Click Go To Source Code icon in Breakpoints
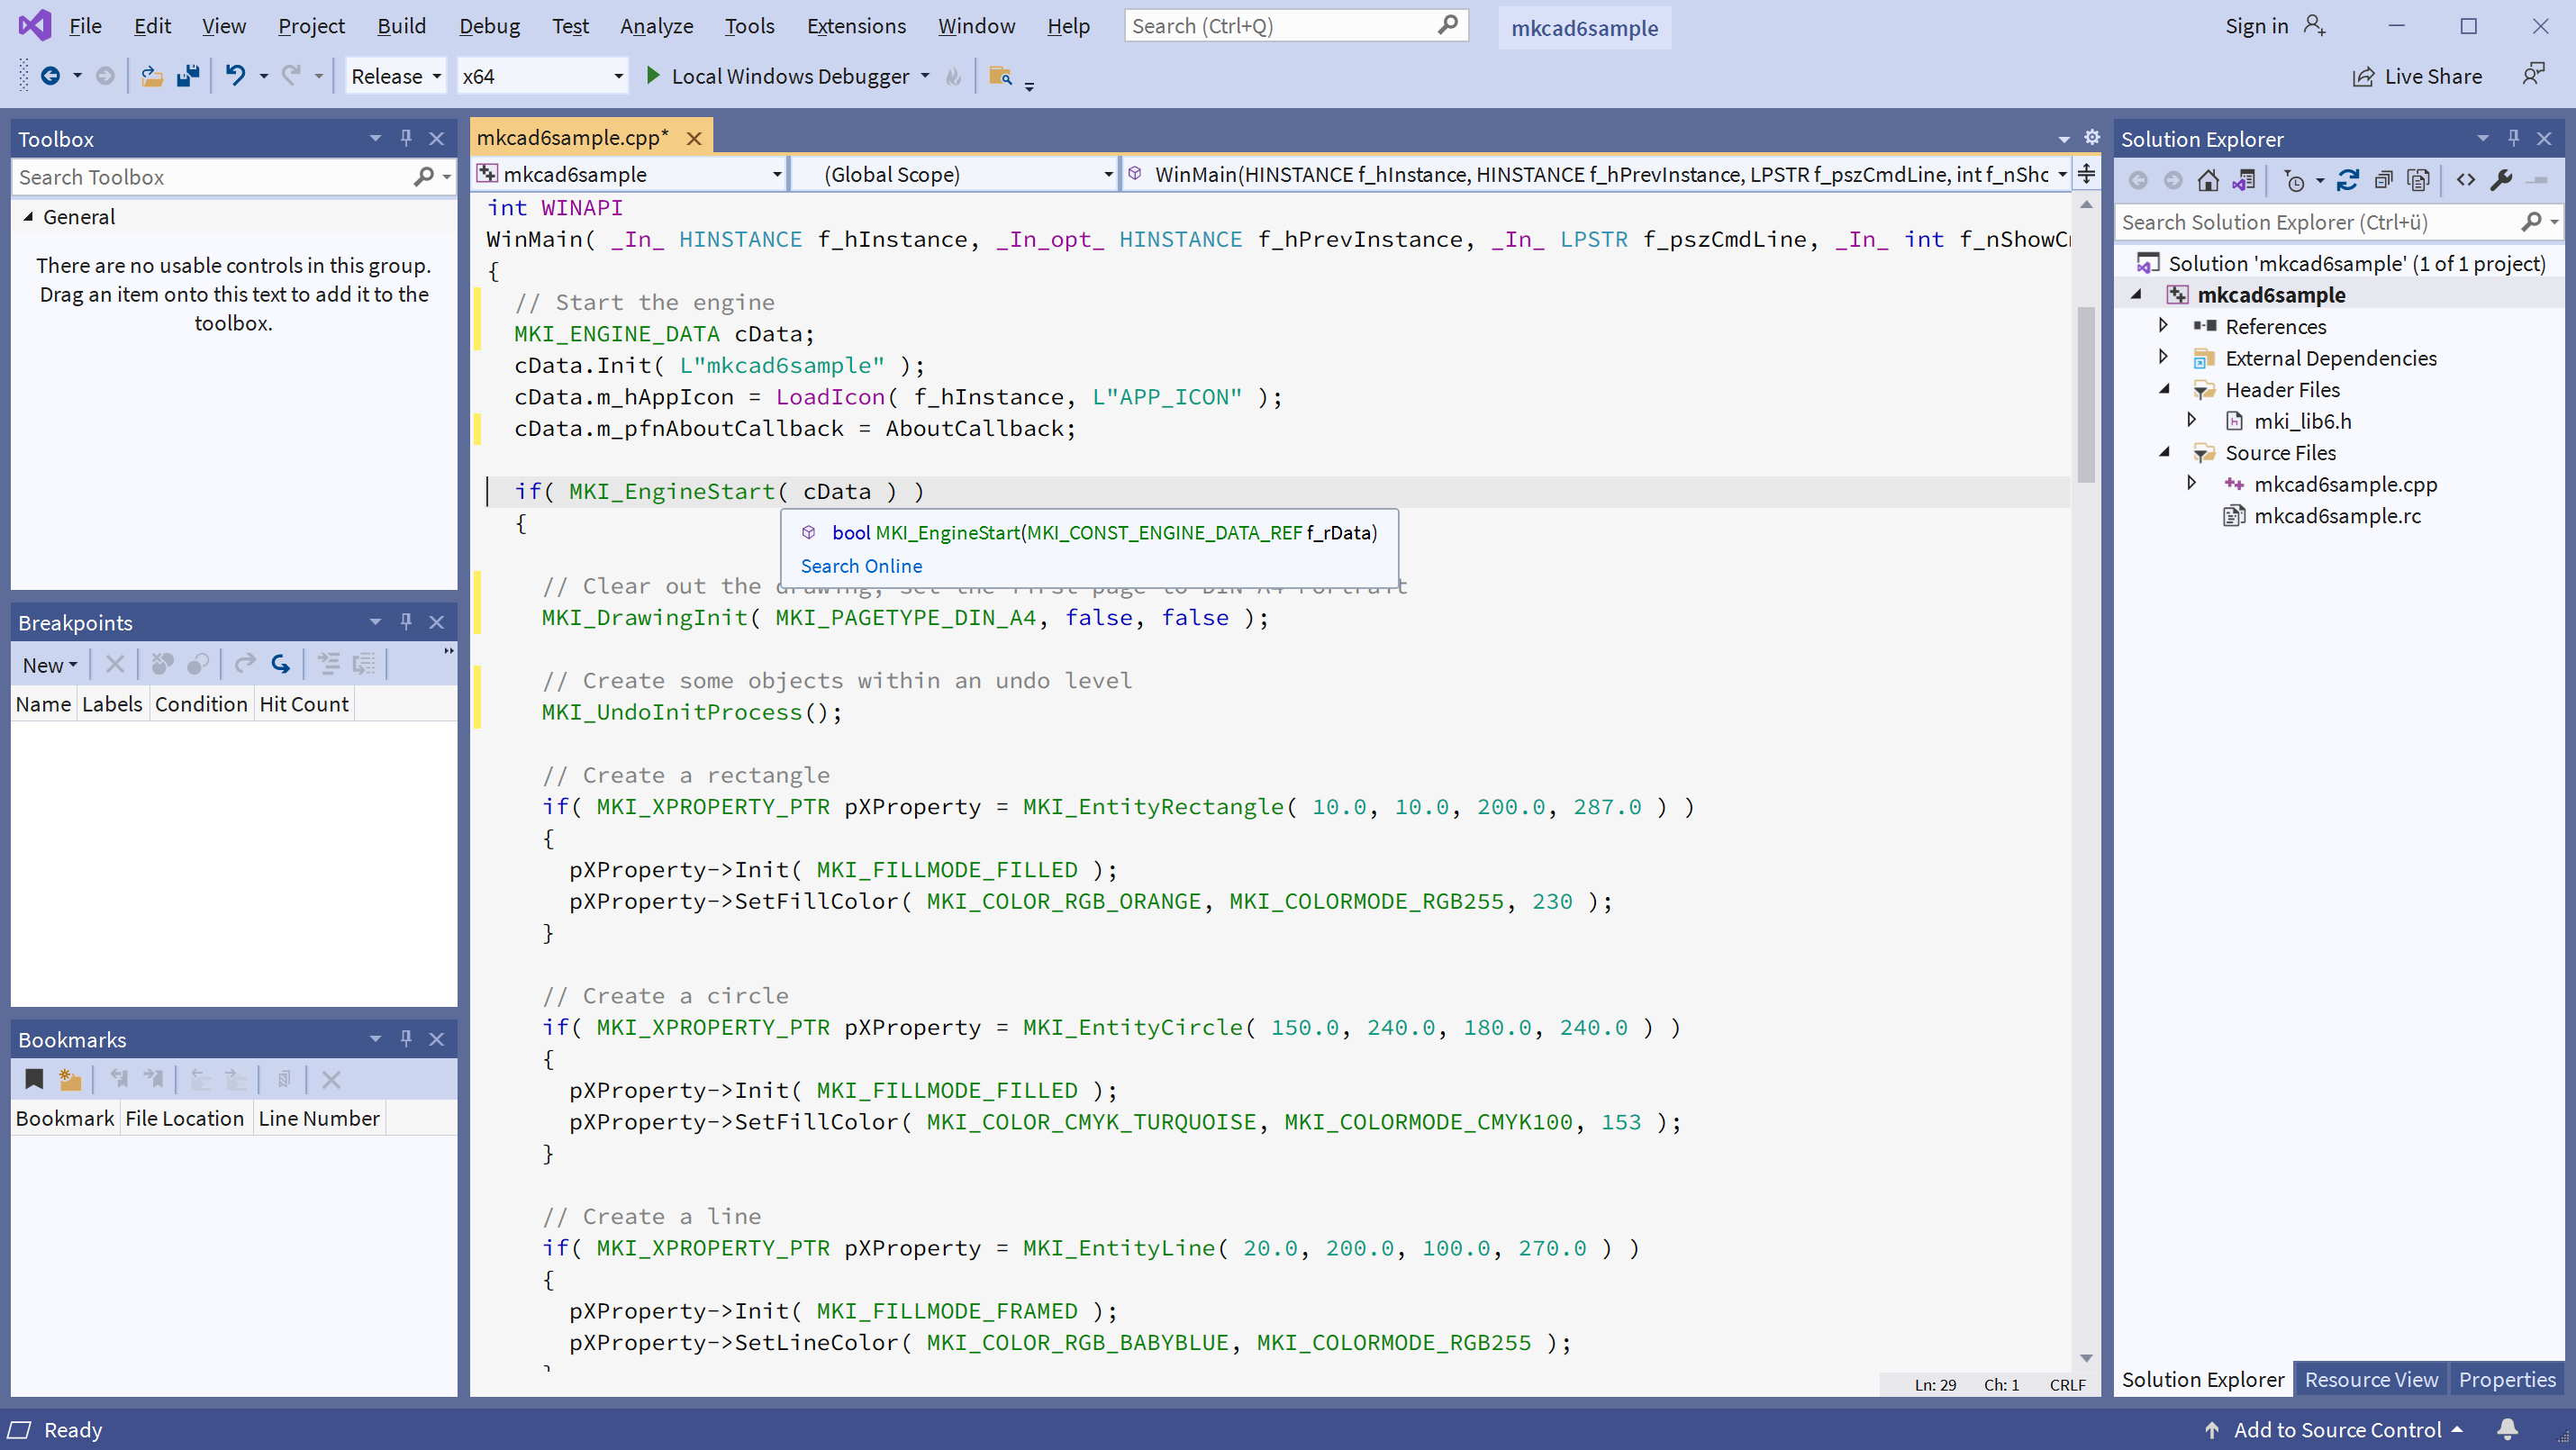The width and height of the screenshot is (2576, 1450). tap(281, 664)
